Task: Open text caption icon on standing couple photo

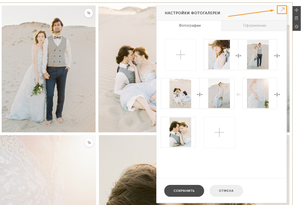Action: pyautogui.click(x=89, y=13)
